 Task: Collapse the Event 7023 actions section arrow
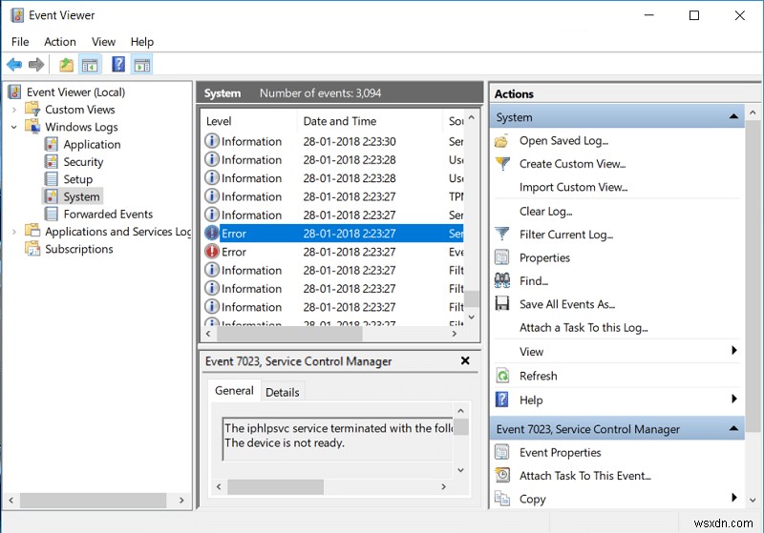[733, 428]
